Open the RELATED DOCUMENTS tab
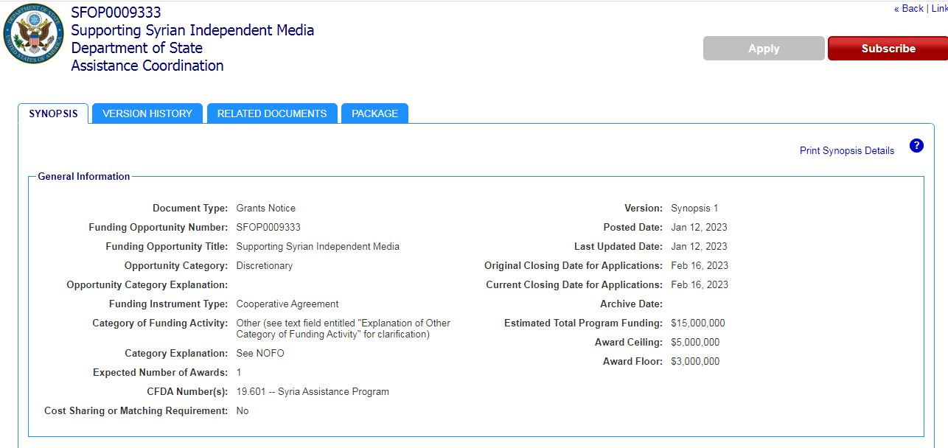948x448 pixels. 272,113
